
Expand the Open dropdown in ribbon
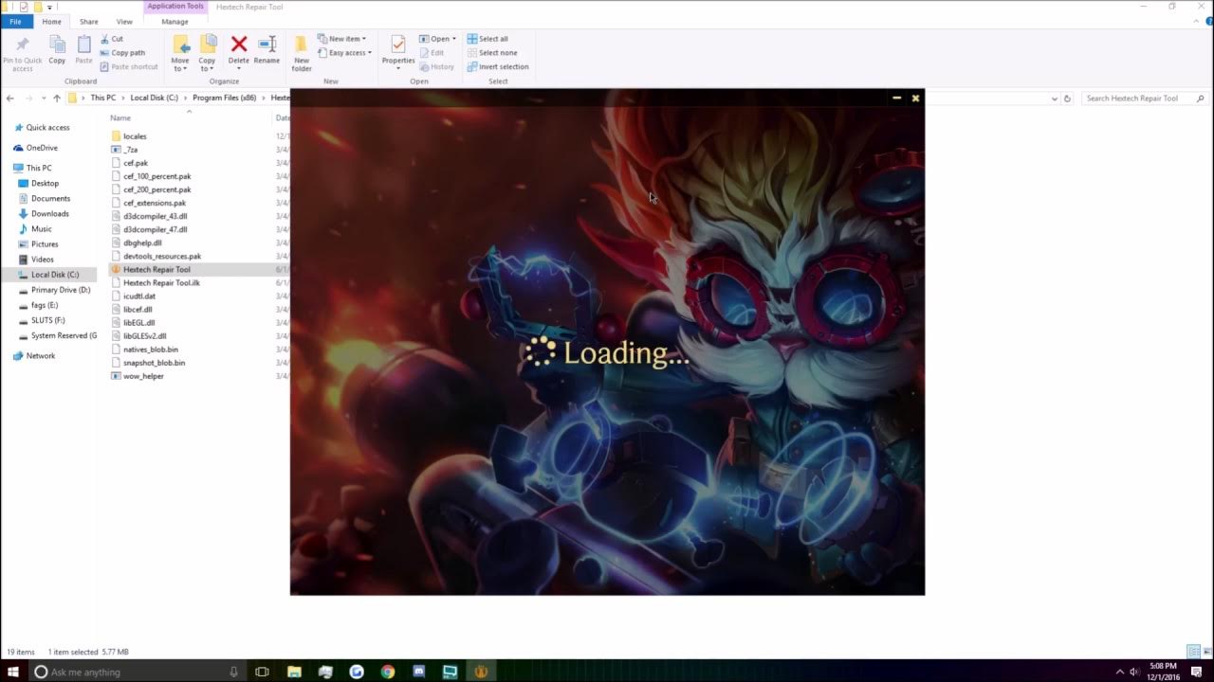tap(437, 39)
